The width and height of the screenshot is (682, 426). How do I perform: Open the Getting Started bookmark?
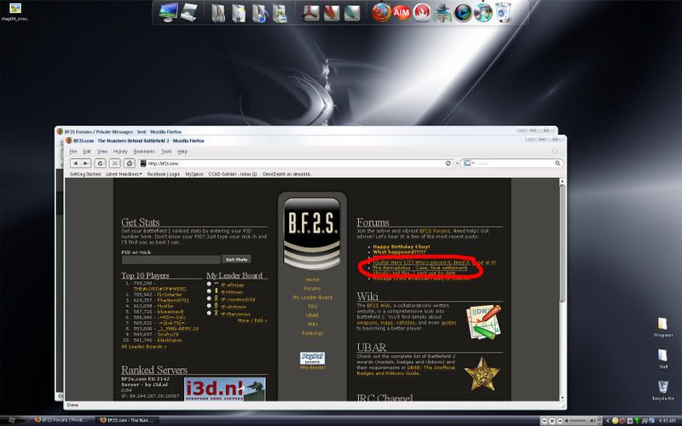click(x=85, y=175)
